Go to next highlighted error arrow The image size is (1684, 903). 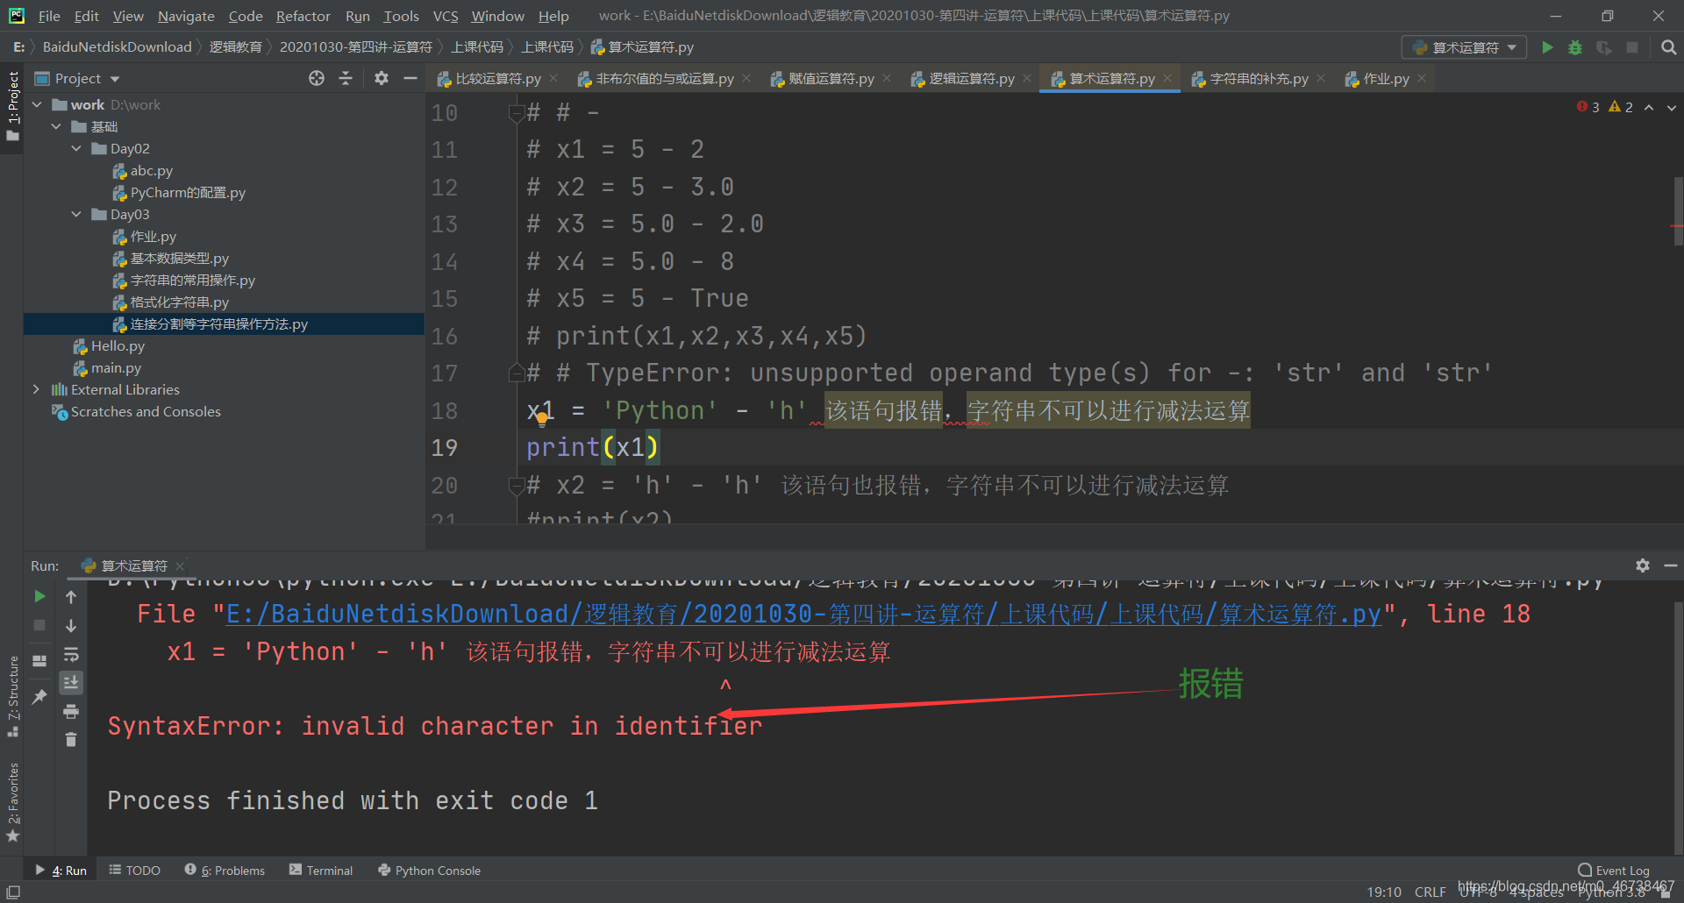click(x=1671, y=107)
